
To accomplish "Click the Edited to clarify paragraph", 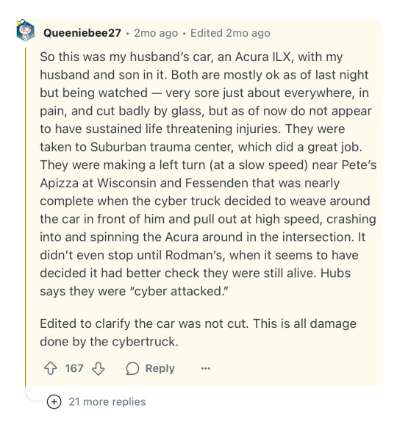I will [198, 333].
